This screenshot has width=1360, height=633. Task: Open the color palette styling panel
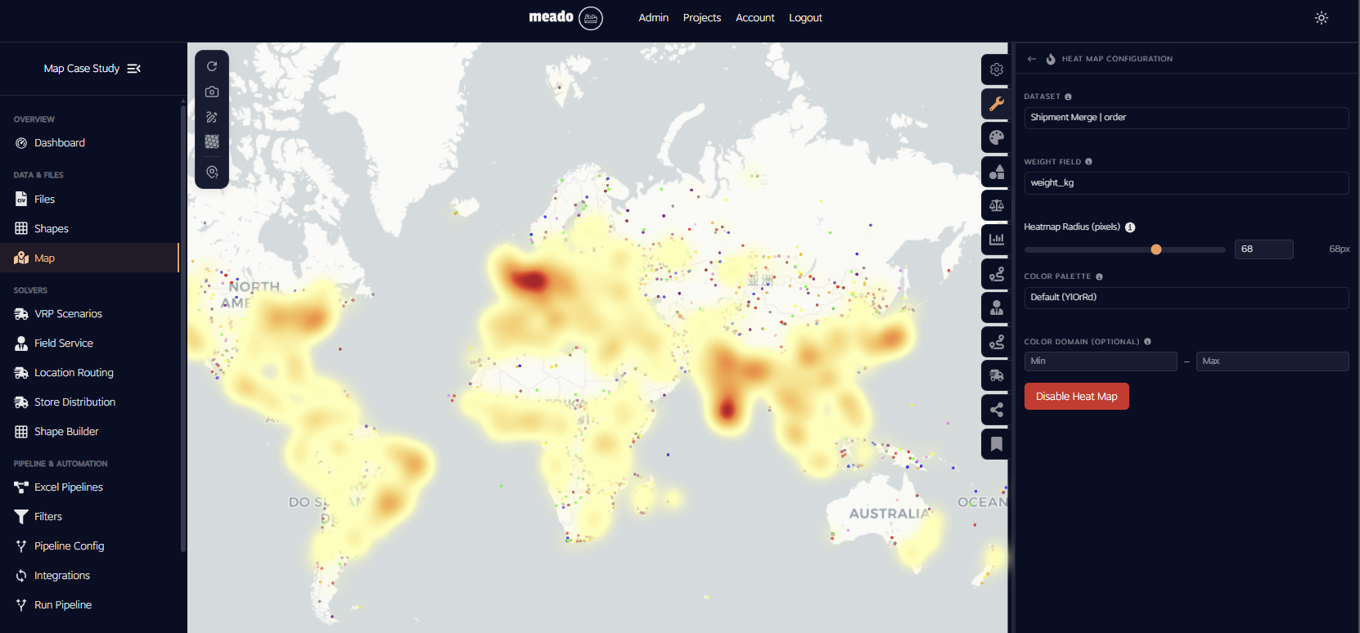(996, 137)
